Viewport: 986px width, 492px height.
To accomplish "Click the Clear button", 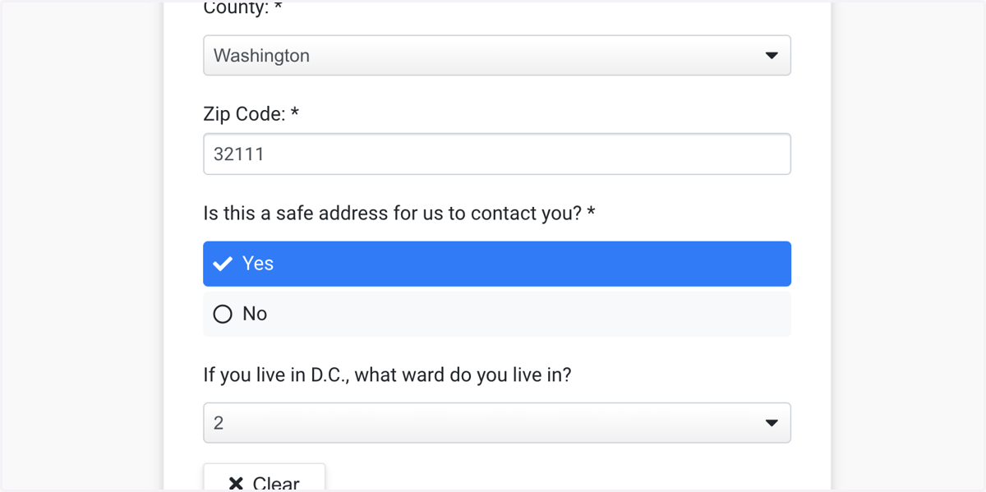I will [265, 478].
